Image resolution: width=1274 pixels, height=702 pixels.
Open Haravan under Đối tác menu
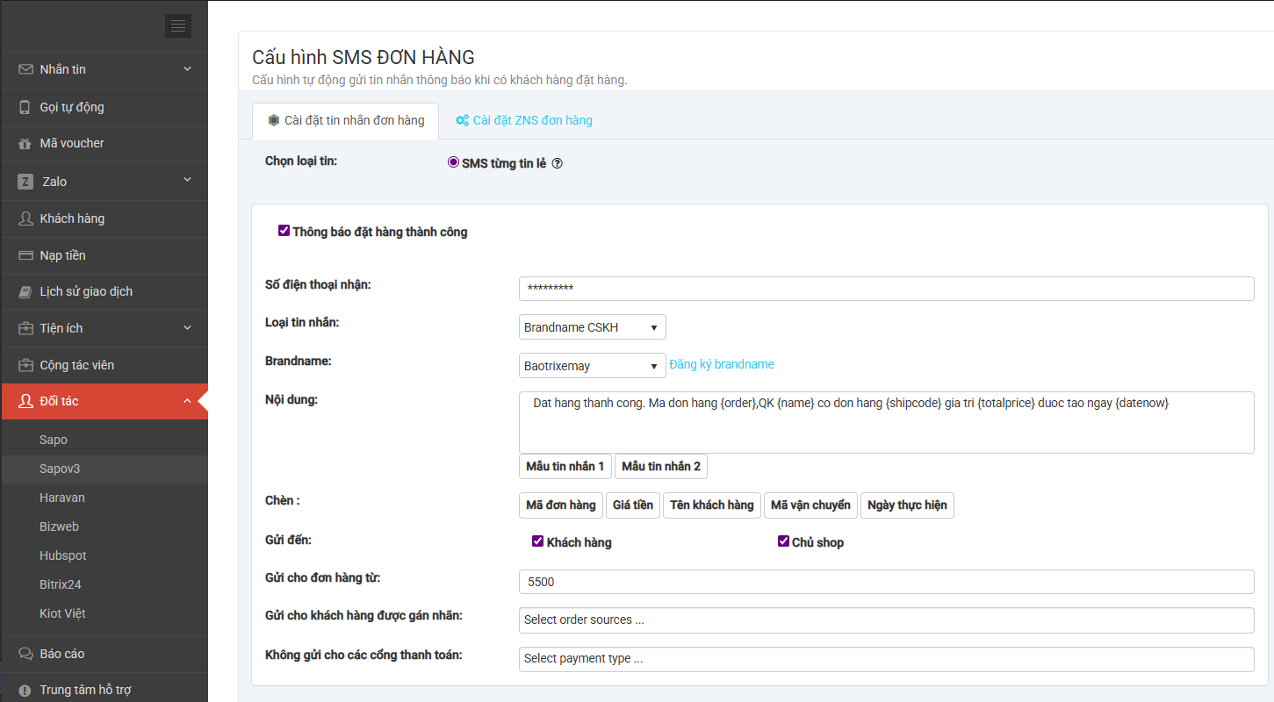point(62,498)
